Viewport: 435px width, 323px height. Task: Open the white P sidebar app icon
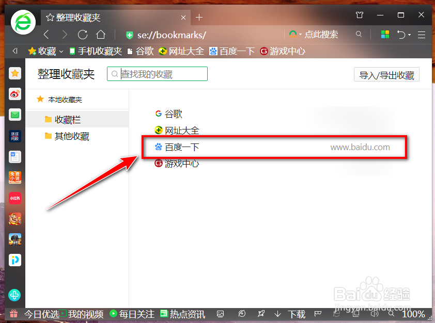(x=15, y=260)
